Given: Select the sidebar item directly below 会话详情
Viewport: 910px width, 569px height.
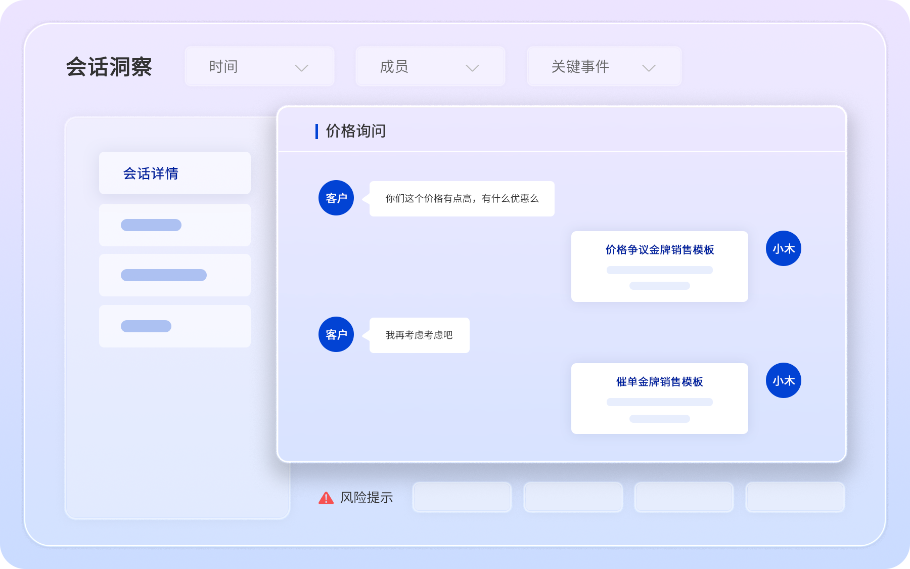Looking at the screenshot, I should pyautogui.click(x=175, y=225).
